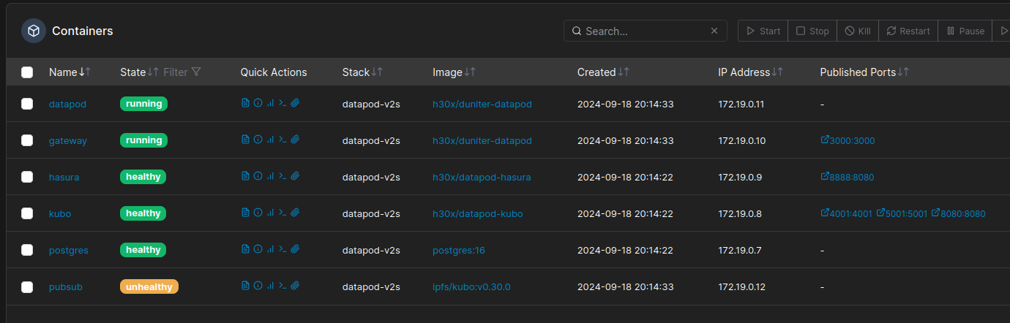Sort by Created column header
1010x323 pixels.
pyautogui.click(x=603, y=72)
